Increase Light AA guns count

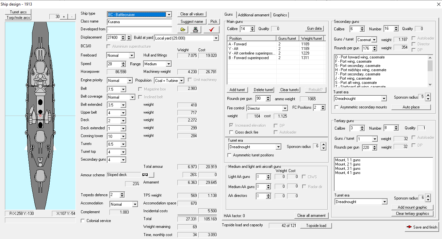[x=268, y=175]
